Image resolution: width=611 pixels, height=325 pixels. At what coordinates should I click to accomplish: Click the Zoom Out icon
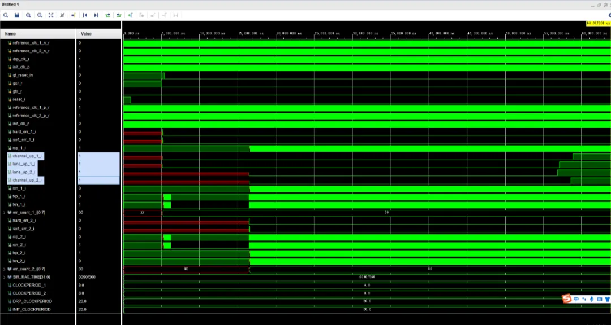point(40,15)
